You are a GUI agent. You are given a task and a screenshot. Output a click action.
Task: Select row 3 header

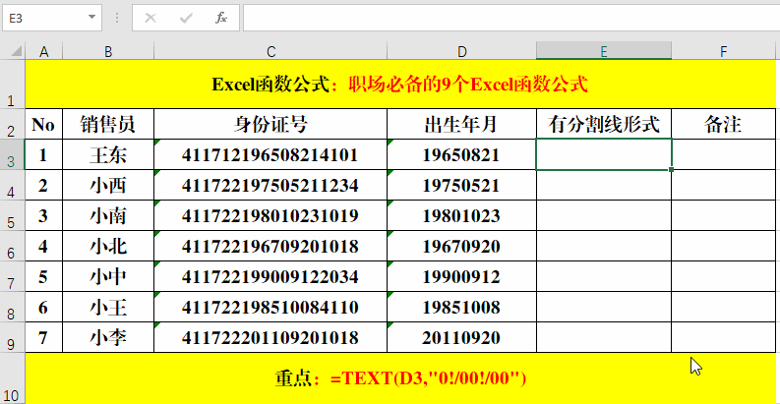click(12, 154)
